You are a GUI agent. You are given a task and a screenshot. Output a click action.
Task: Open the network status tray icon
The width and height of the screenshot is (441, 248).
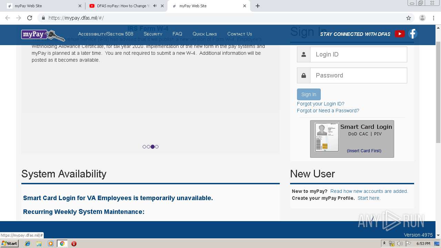coord(392,244)
